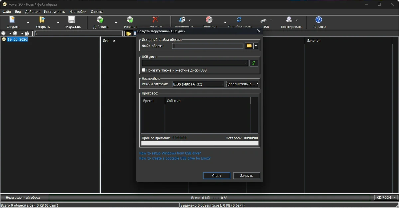Click the back navigation arrow icon
The image size is (399, 208).
pyautogui.click(x=4, y=33)
